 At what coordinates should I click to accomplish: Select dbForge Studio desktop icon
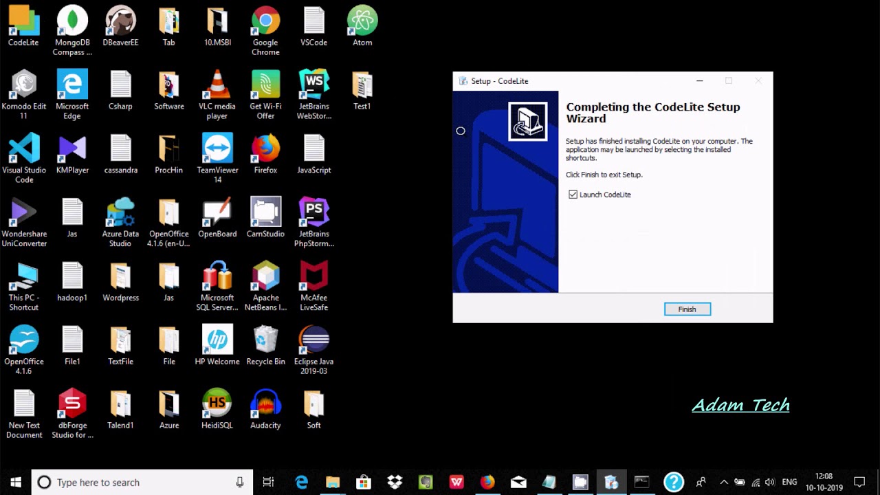pos(72,415)
